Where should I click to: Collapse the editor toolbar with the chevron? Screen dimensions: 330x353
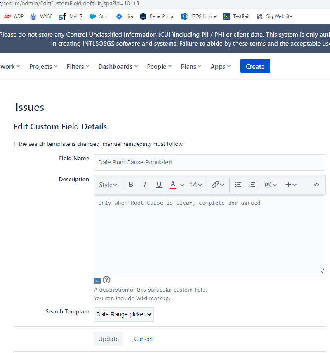point(316,185)
